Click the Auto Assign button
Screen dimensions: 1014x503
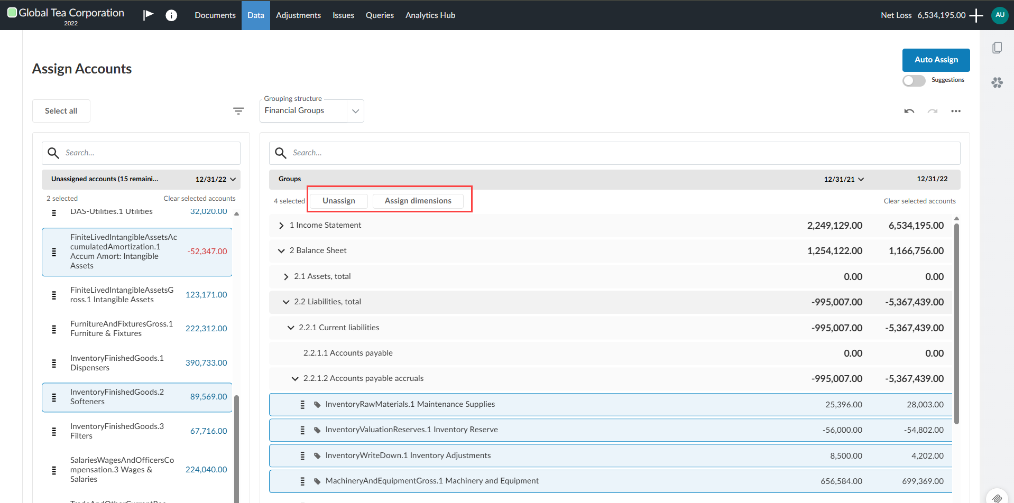coord(935,60)
